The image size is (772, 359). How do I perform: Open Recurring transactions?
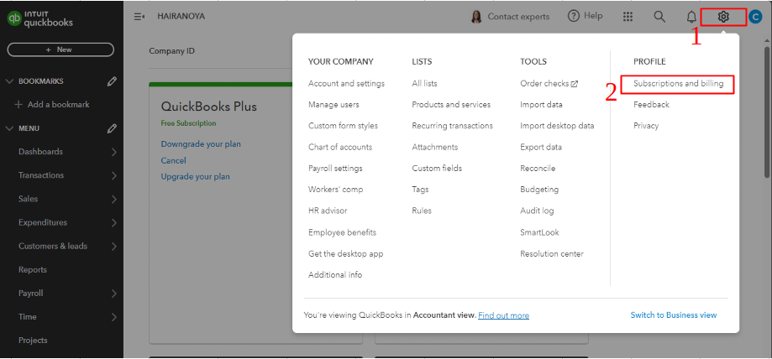click(453, 126)
